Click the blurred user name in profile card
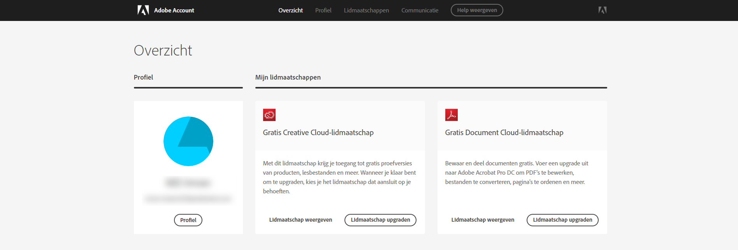Image resolution: width=738 pixels, height=250 pixels. [x=188, y=182]
